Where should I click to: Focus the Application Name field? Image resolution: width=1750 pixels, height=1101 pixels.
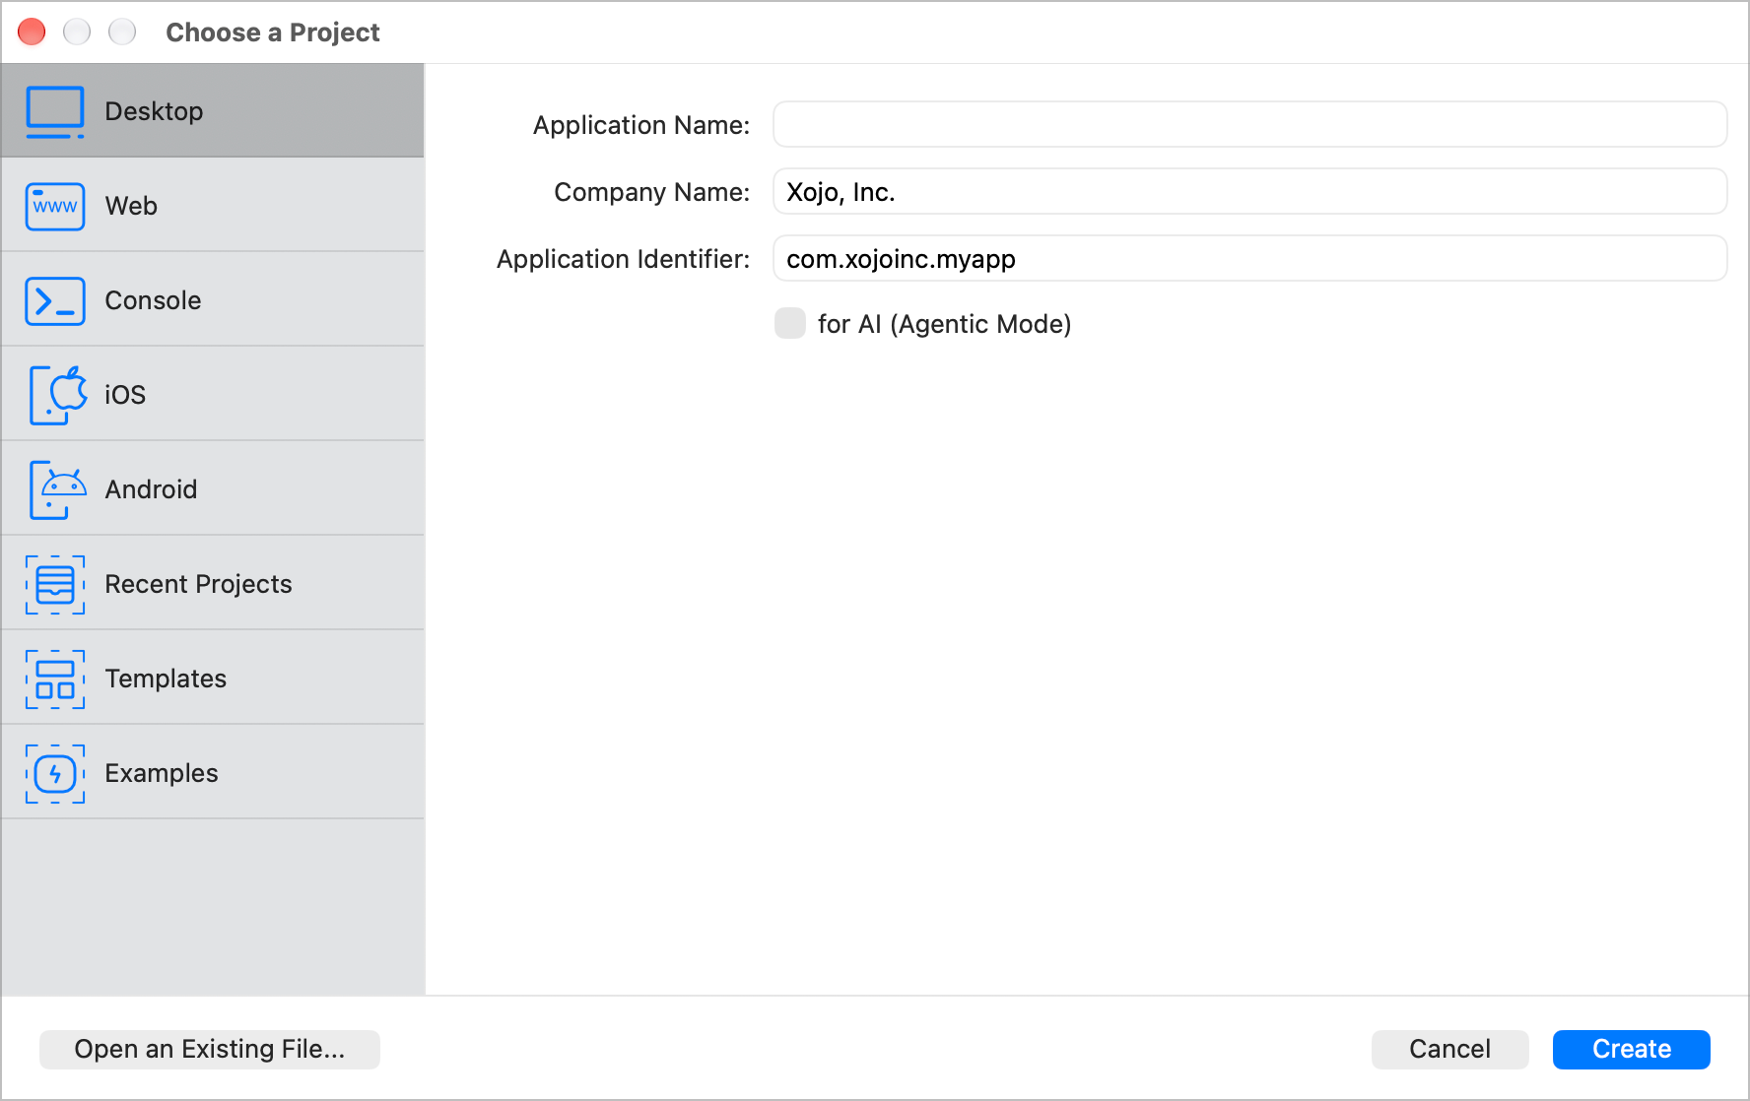(1249, 124)
